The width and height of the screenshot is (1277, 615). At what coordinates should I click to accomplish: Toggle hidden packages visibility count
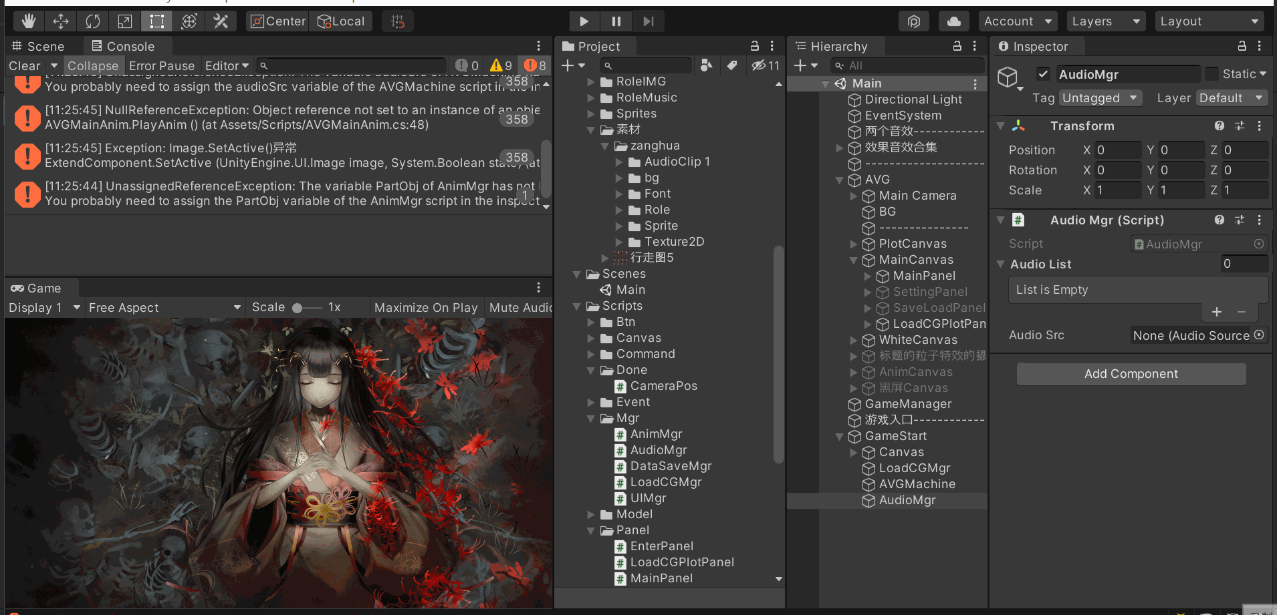(766, 65)
